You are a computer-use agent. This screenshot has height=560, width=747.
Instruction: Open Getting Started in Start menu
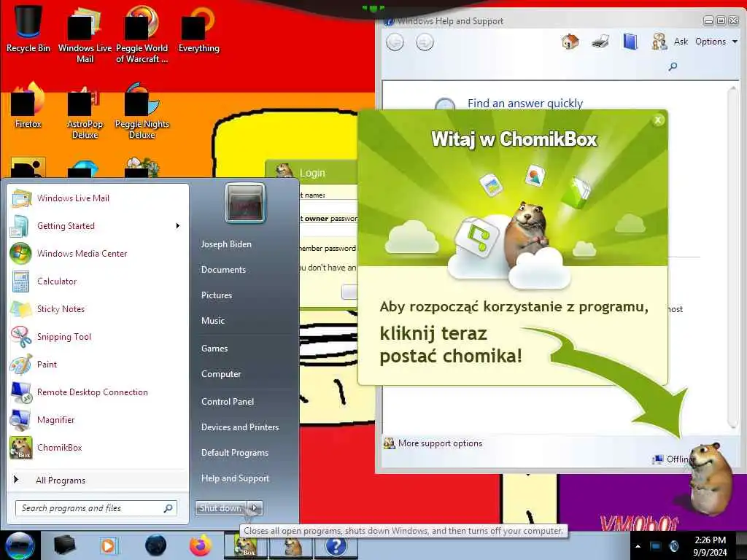(x=98, y=226)
